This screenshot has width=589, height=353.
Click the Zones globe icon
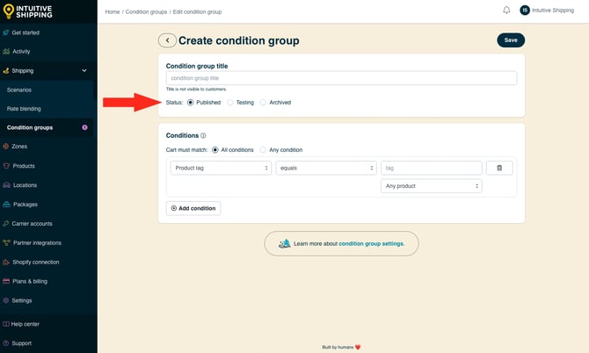[x=5, y=147]
